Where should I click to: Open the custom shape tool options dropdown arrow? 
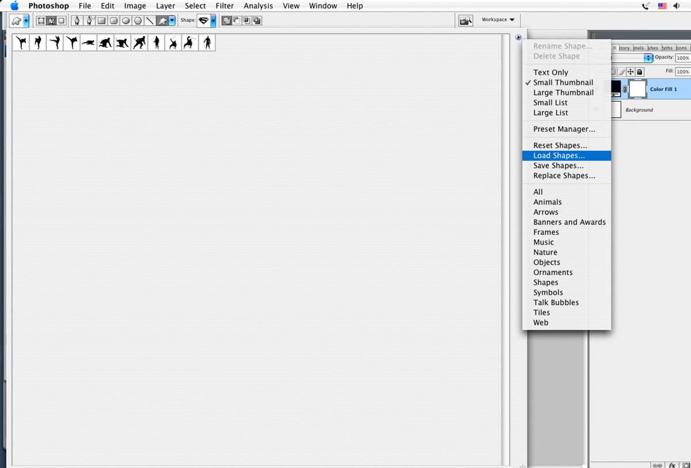point(171,20)
